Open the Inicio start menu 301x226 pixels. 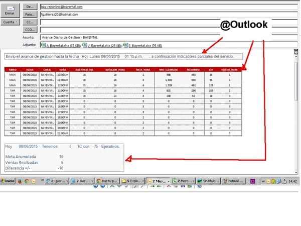8,181
